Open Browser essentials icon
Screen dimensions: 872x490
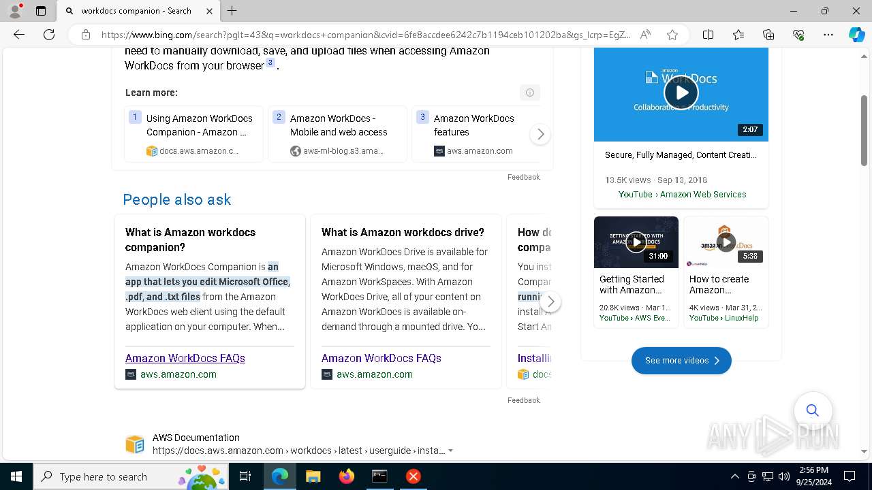pyautogui.click(x=798, y=35)
